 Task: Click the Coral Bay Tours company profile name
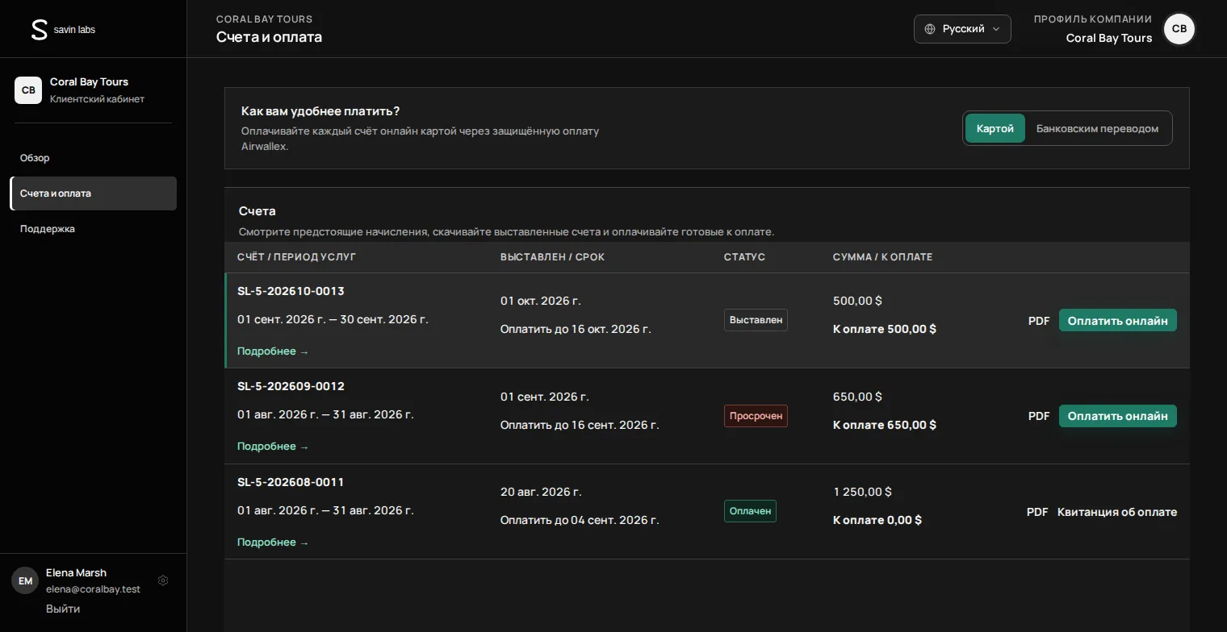click(x=1109, y=38)
